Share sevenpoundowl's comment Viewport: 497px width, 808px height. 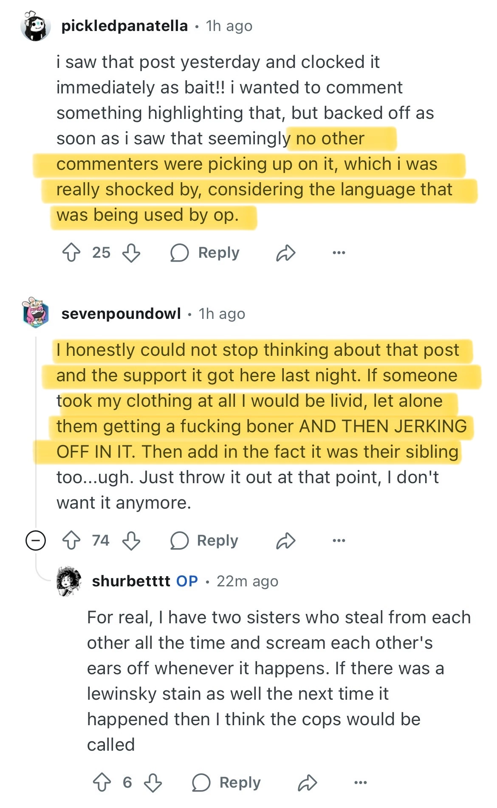click(x=285, y=541)
